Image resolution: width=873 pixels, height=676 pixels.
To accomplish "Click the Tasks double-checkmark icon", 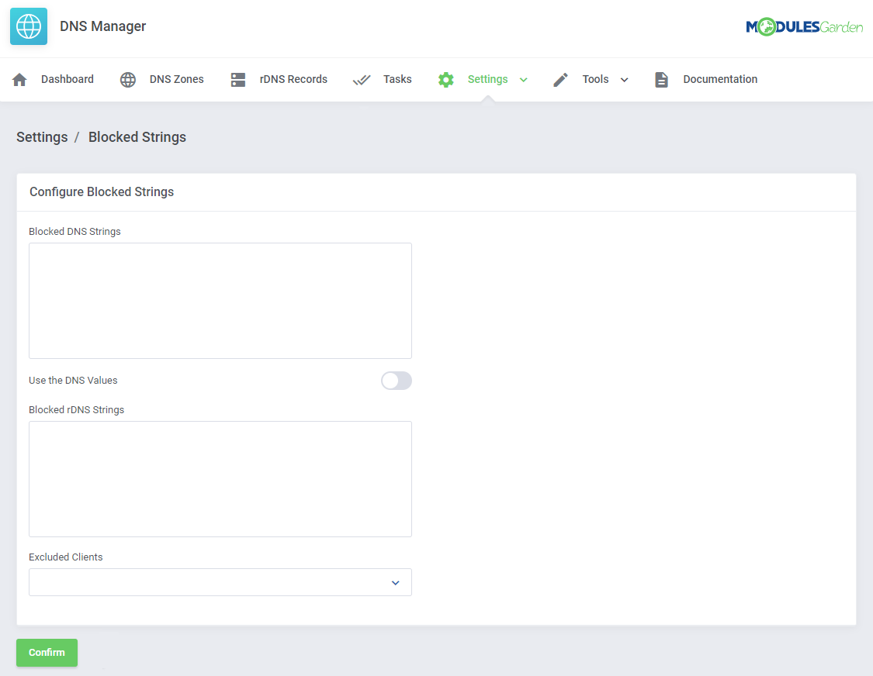I will (362, 80).
